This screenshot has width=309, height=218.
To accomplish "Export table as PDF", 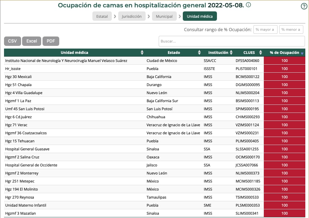I will point(51,41).
